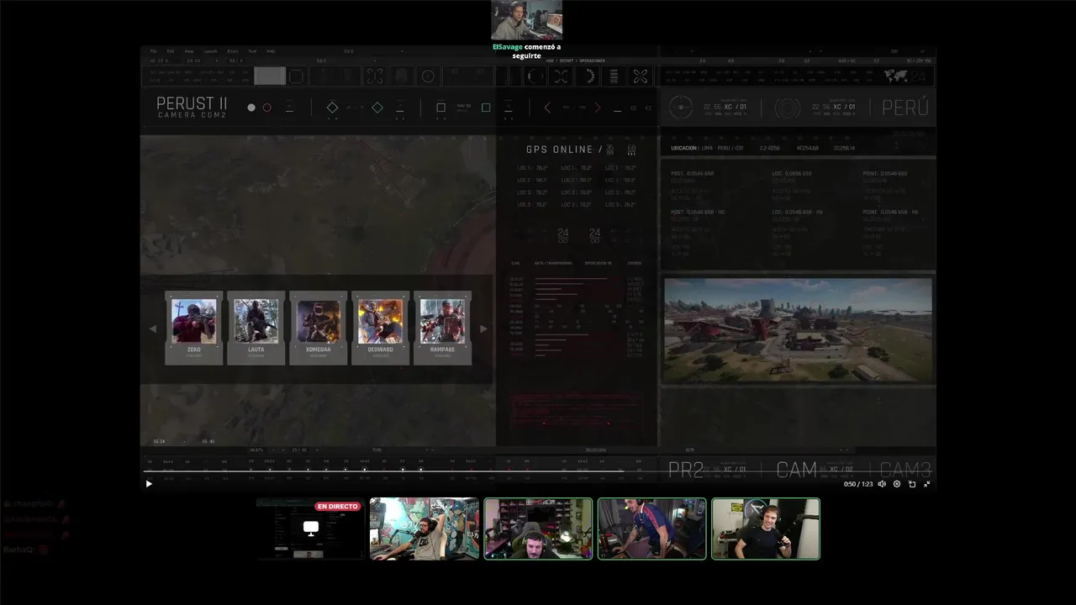Toggle the red circle indicator by PERUST II

tap(267, 108)
